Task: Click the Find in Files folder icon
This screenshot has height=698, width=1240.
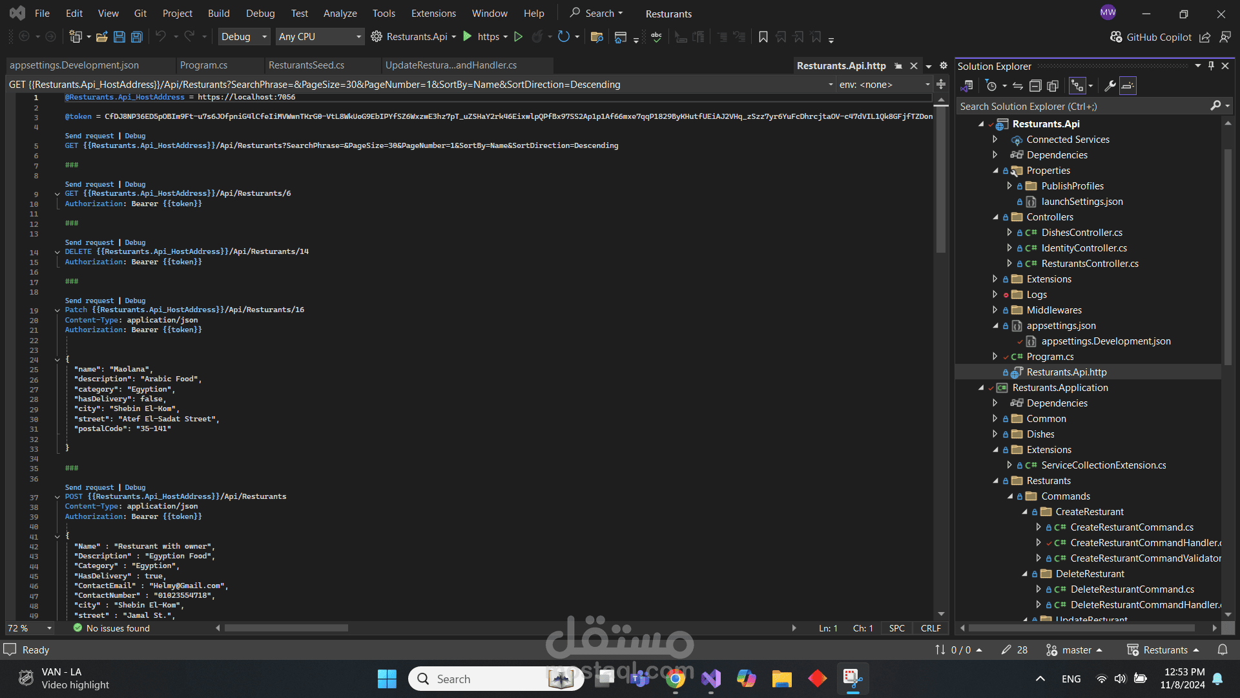Action: pos(597,37)
